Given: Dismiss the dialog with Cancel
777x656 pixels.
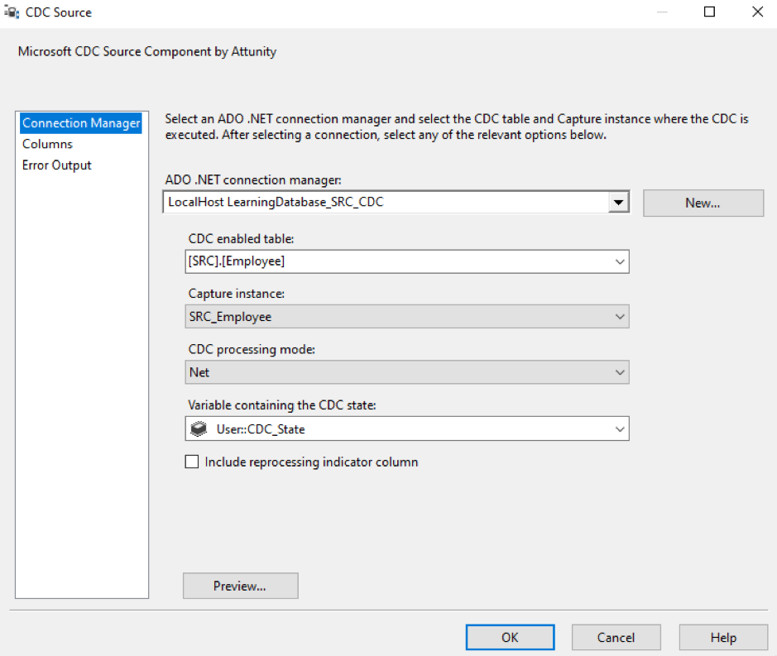Looking at the screenshot, I should [616, 637].
